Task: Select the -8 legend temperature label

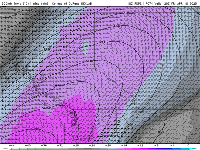Action: click(x=156, y=145)
